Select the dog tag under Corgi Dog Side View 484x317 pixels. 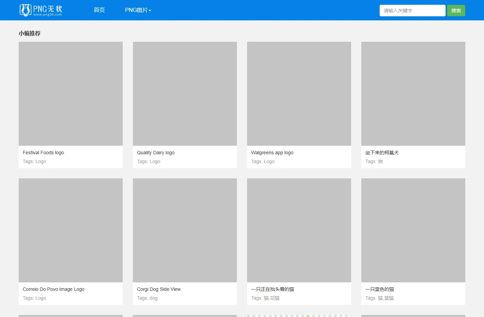pyautogui.click(x=154, y=298)
